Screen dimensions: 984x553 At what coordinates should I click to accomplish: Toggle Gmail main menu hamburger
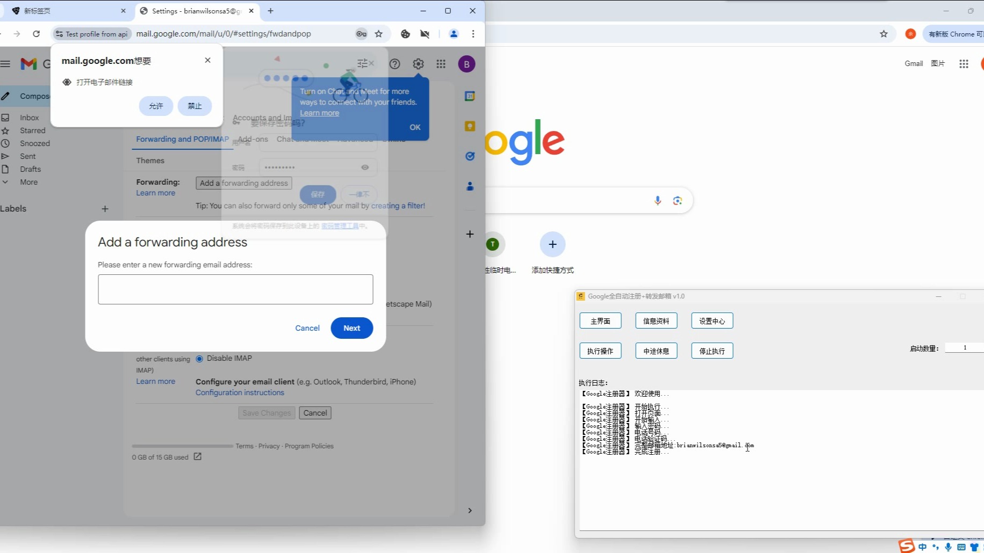5,64
